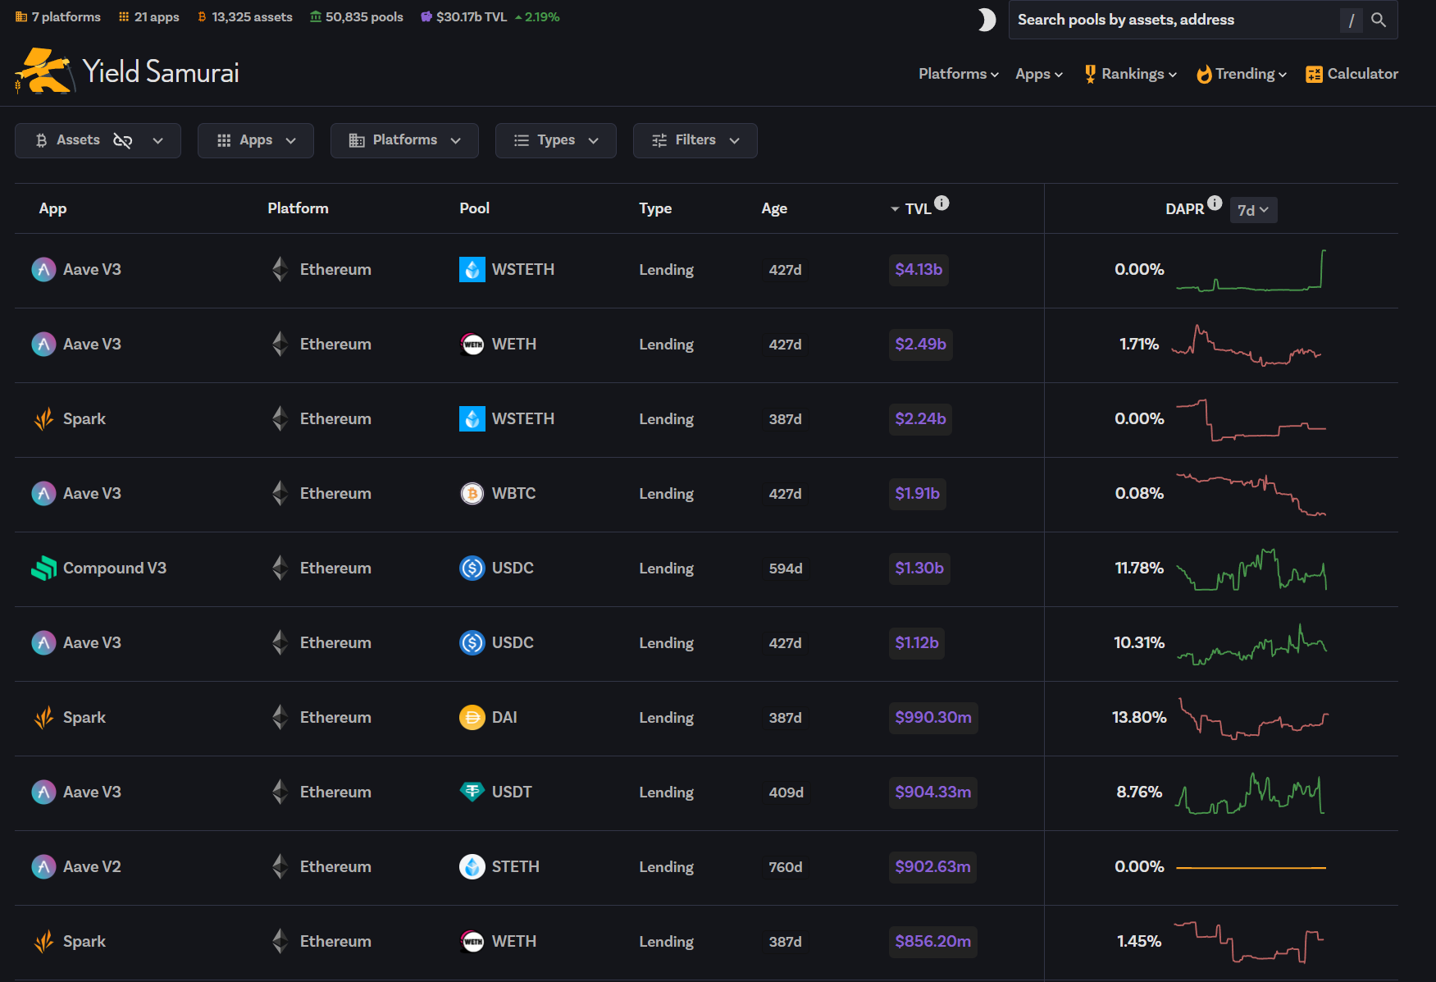Click the Compound V3 DAPR sparkline chart
This screenshot has width=1436, height=982.
1251,569
